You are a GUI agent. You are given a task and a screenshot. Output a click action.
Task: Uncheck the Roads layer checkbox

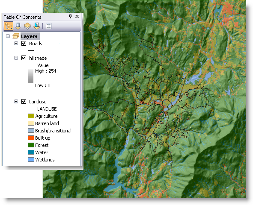(24, 44)
